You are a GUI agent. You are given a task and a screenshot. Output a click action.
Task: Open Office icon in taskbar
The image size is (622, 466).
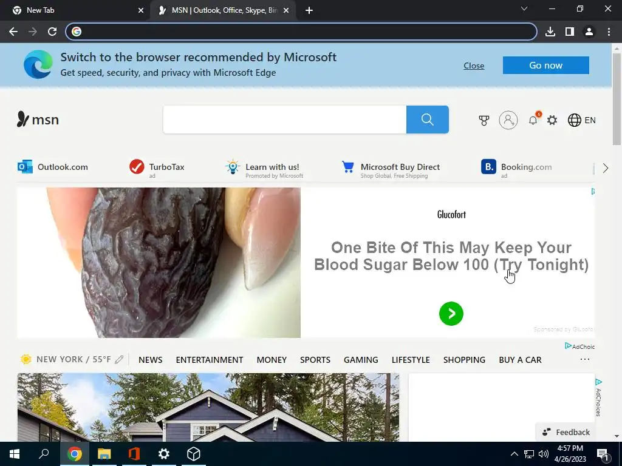134,454
